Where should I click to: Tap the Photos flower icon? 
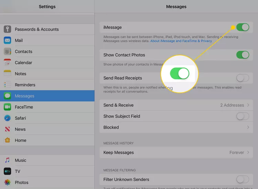click(8, 182)
